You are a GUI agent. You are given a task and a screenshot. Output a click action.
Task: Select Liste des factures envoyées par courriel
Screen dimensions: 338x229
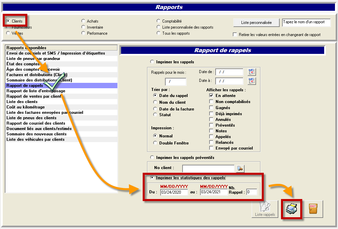(x=61, y=112)
